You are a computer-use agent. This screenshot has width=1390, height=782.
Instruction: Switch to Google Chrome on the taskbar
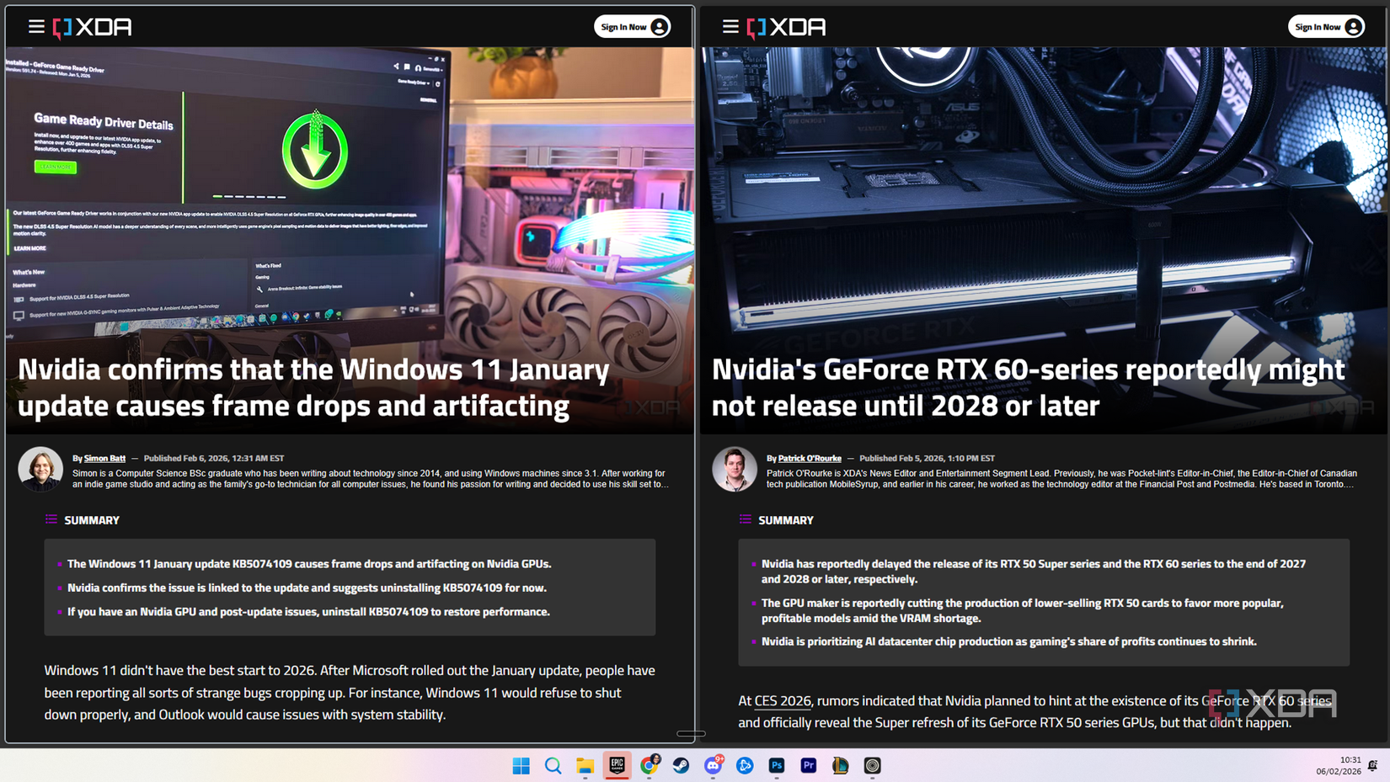pyautogui.click(x=649, y=765)
